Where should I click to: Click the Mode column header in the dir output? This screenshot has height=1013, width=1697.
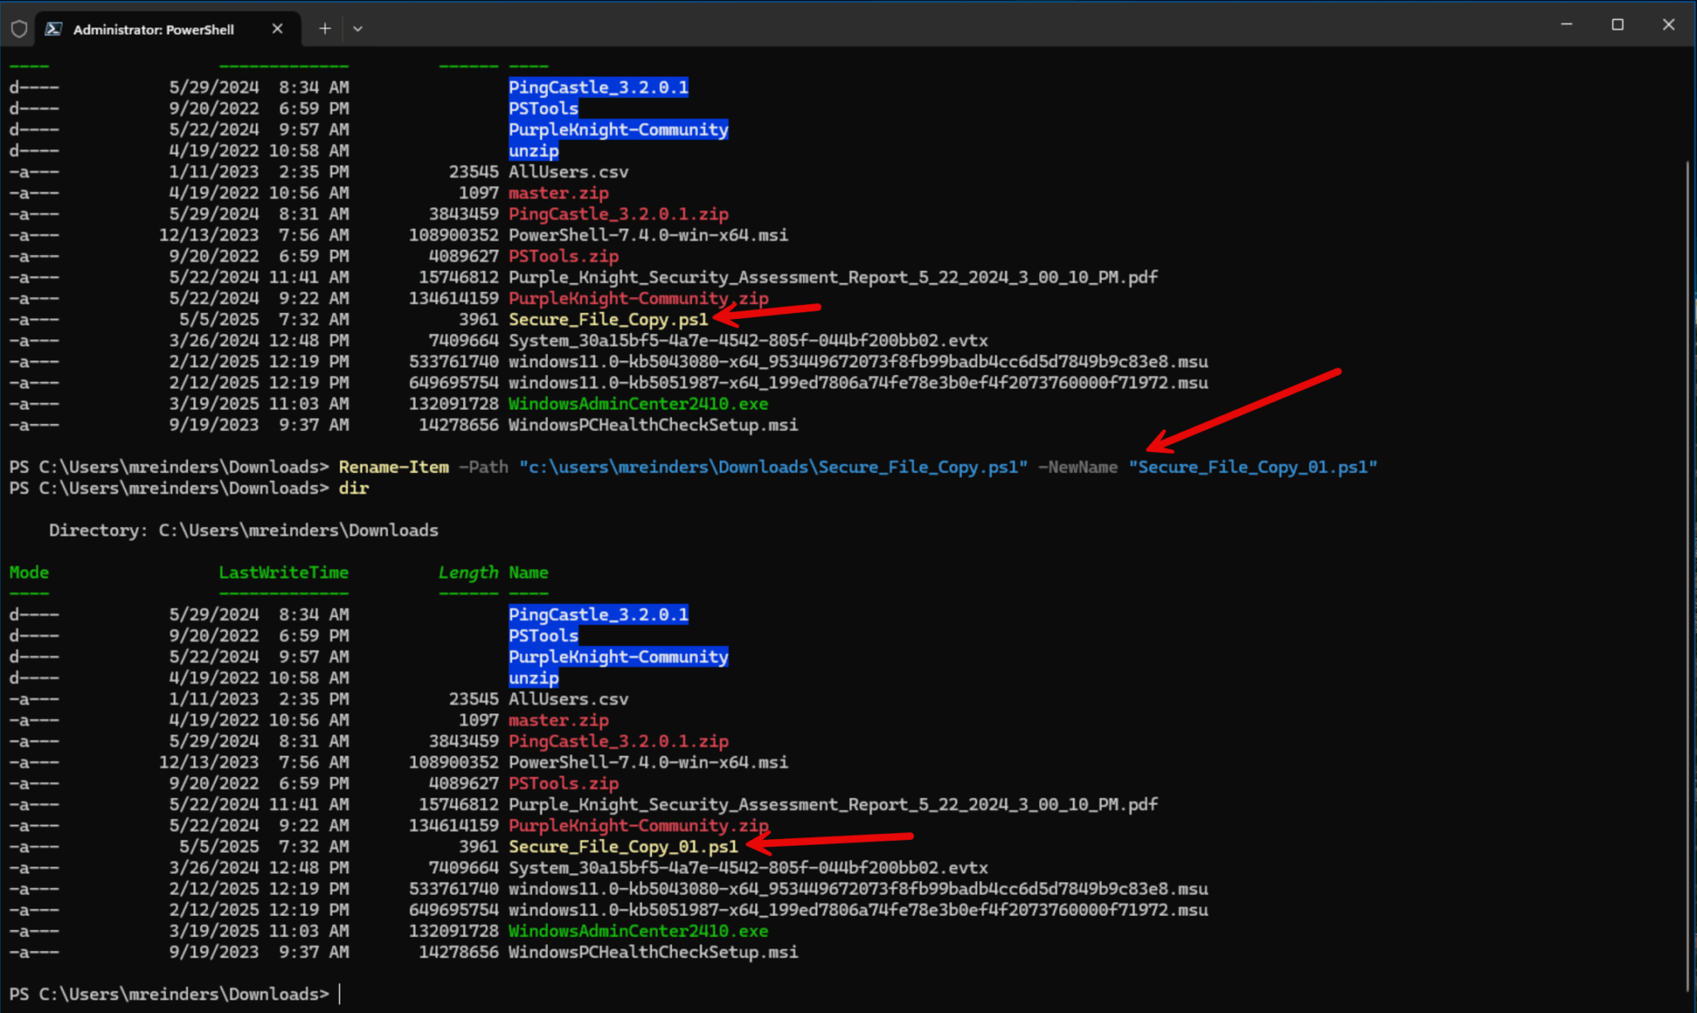point(29,572)
